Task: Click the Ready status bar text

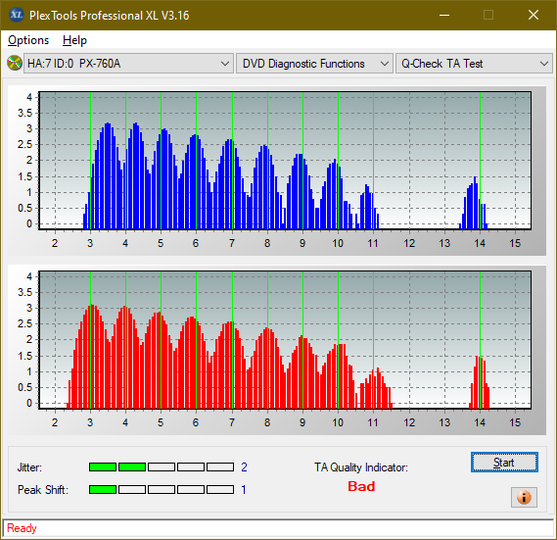Action: click(x=22, y=528)
